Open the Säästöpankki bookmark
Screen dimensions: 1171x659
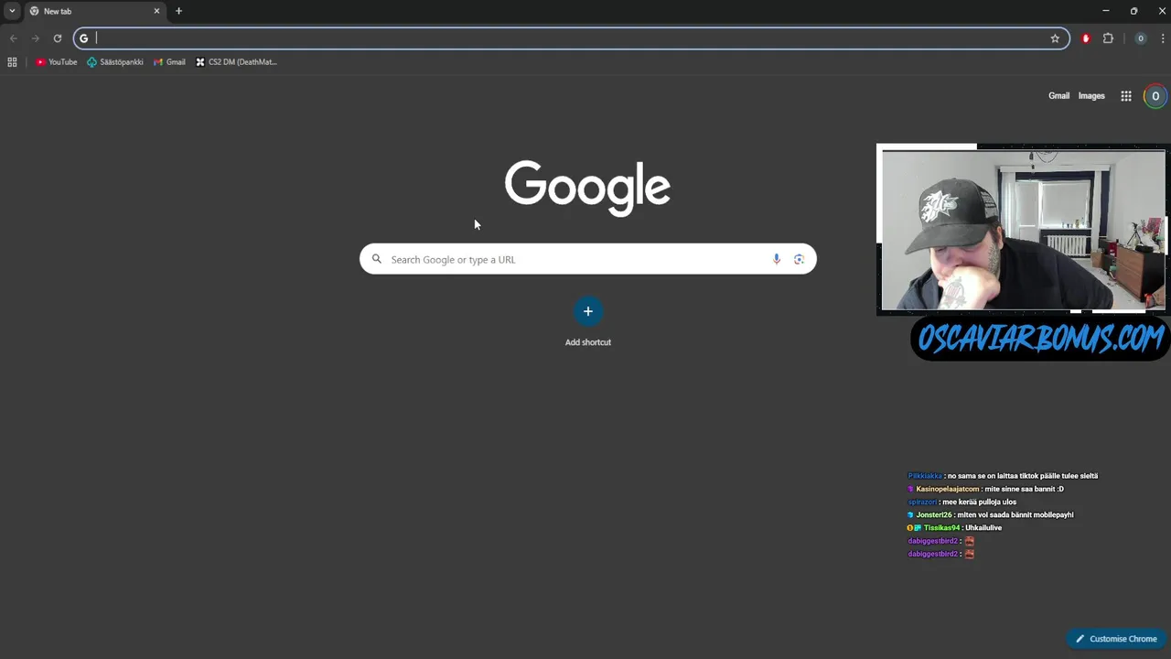pyautogui.click(x=115, y=62)
